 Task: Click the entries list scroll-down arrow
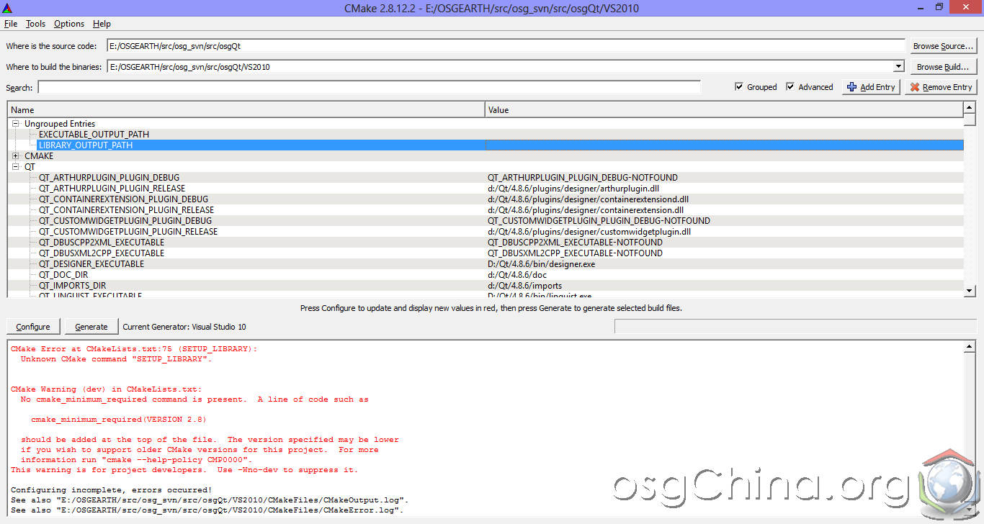970,291
